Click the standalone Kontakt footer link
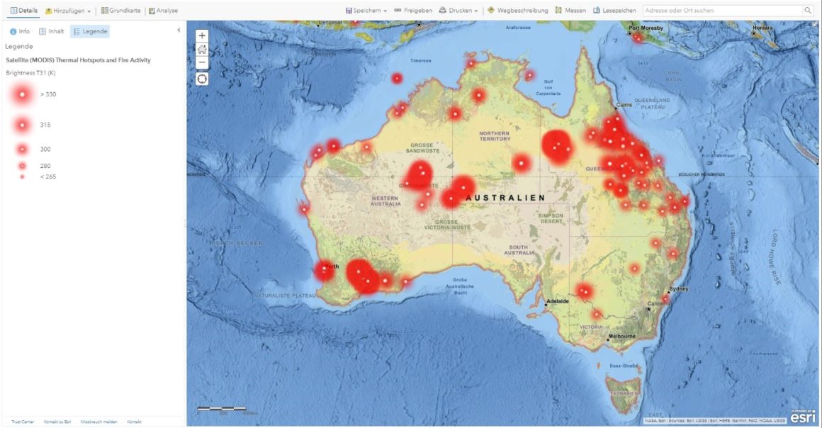The height and width of the screenshot is (428, 822). (134, 422)
